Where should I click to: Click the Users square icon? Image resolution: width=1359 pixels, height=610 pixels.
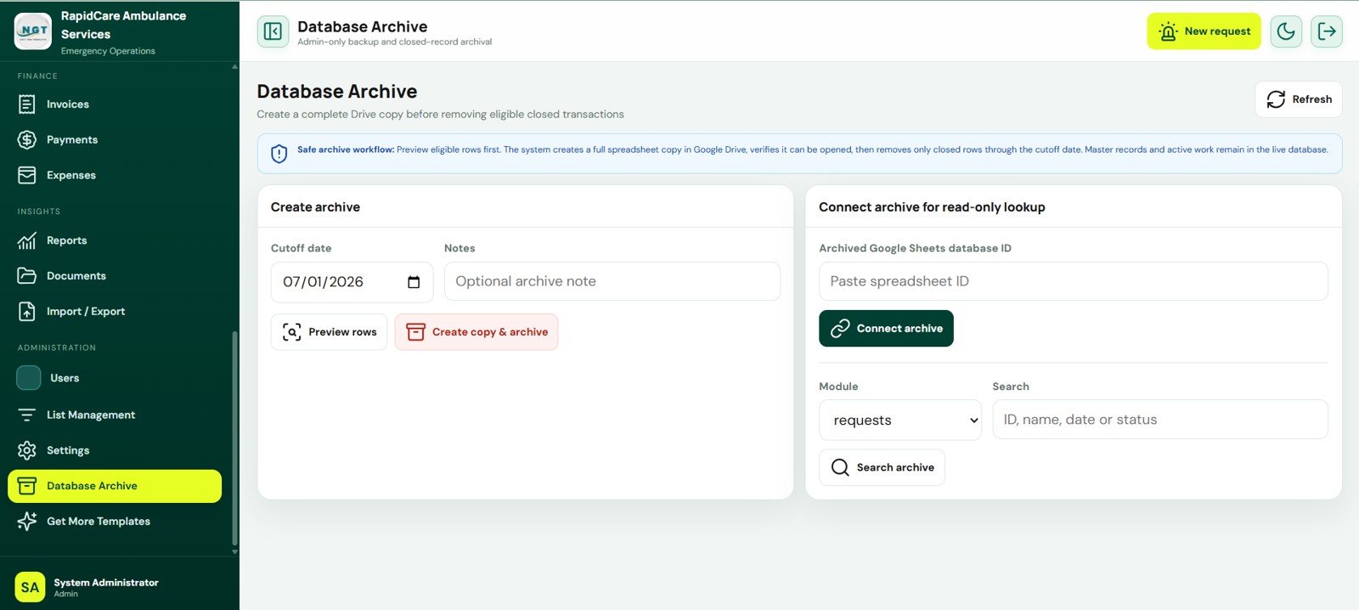[29, 378]
